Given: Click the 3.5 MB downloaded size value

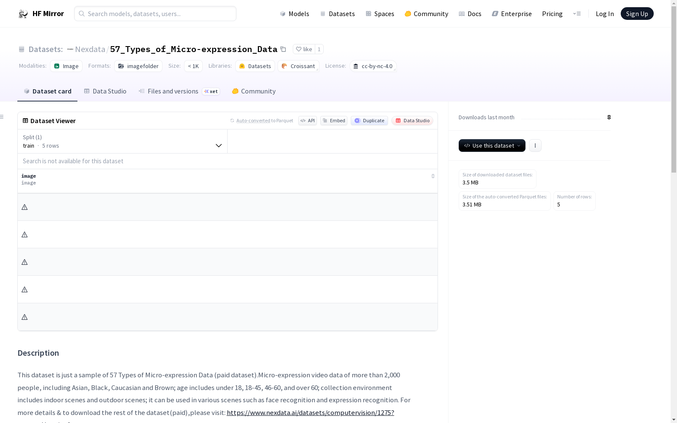Looking at the screenshot, I should pyautogui.click(x=471, y=182).
